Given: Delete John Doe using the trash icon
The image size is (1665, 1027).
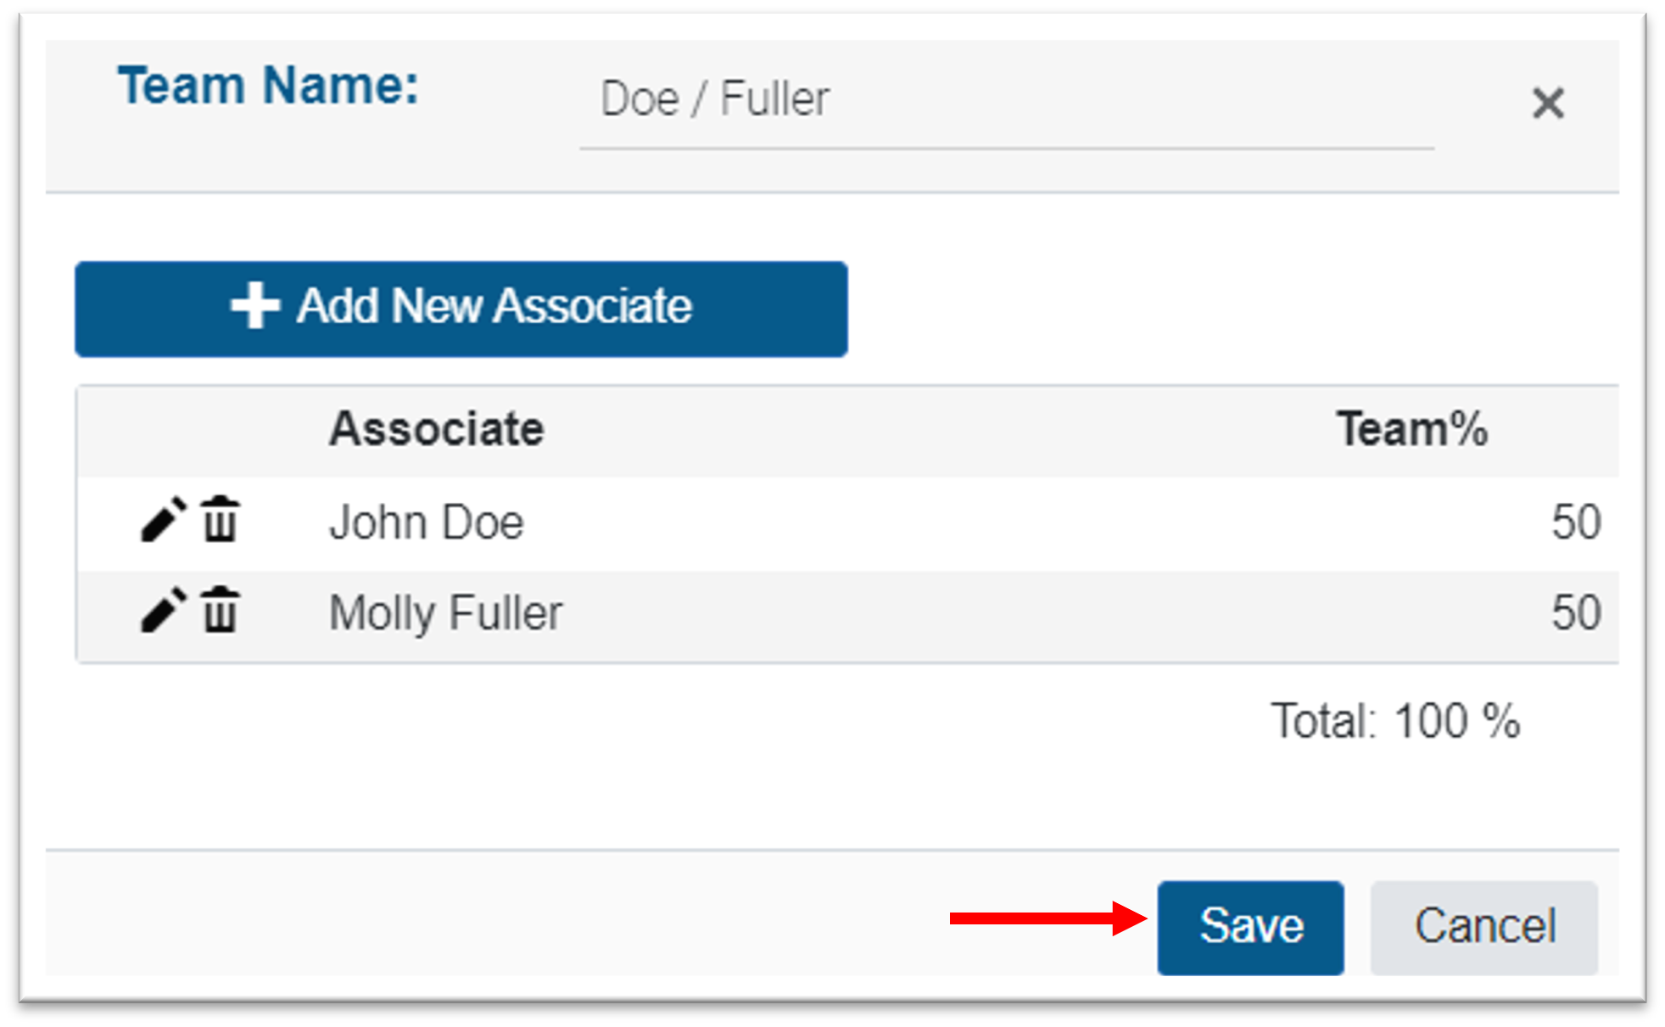Looking at the screenshot, I should pos(221,519).
